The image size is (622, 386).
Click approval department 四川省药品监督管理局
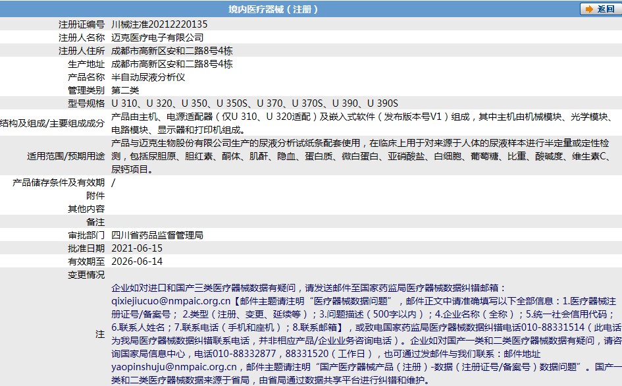coord(157,235)
